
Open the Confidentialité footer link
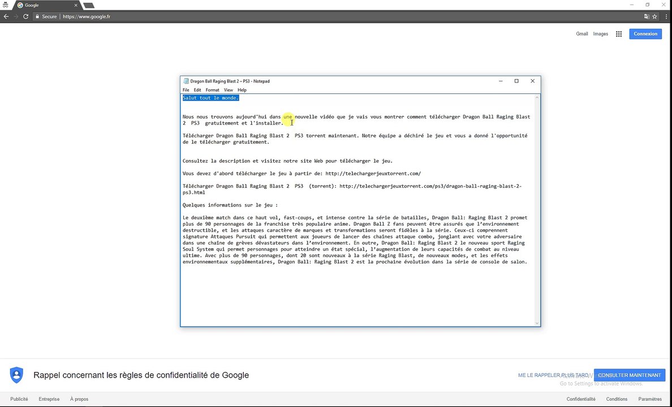tap(581, 399)
